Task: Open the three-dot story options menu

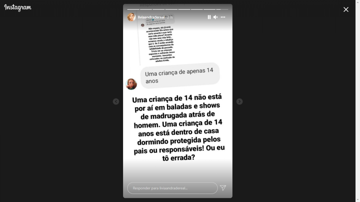Action: (223, 17)
